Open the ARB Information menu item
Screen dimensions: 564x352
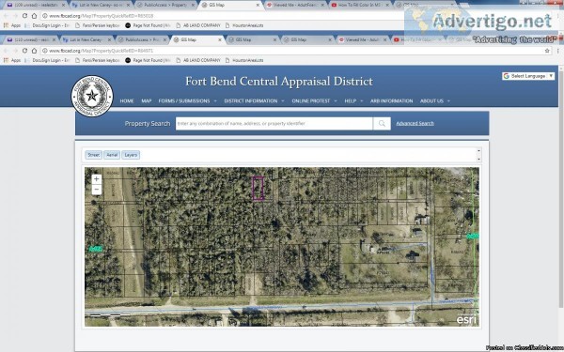391,101
